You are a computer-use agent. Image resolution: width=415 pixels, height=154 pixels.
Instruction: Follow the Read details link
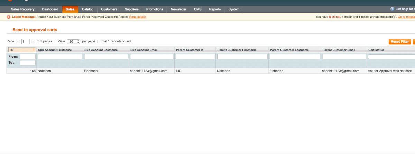pyautogui.click(x=138, y=17)
